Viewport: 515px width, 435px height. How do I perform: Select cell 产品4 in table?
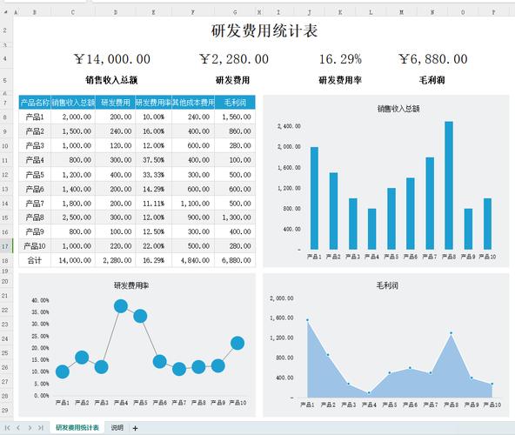click(35, 160)
